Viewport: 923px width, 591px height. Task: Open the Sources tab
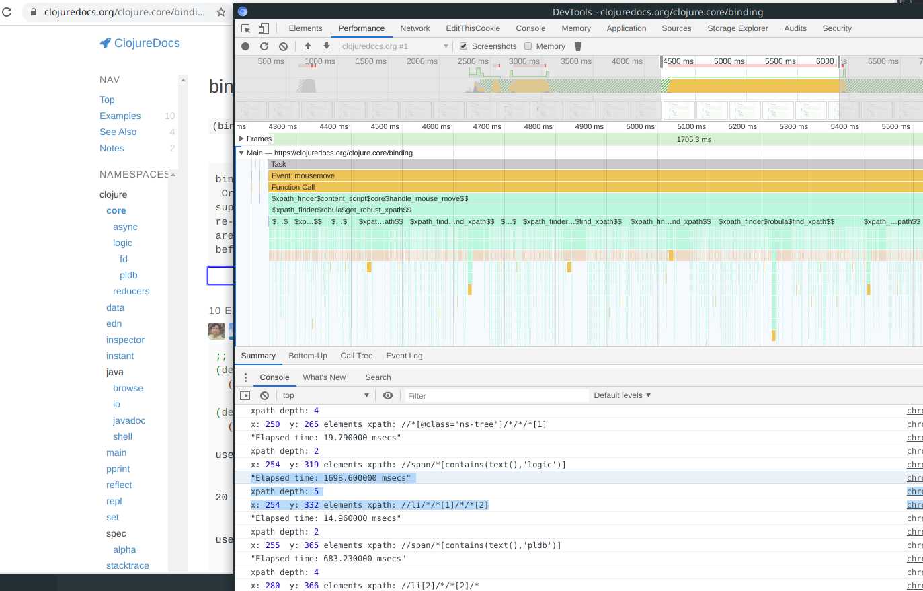[676, 28]
